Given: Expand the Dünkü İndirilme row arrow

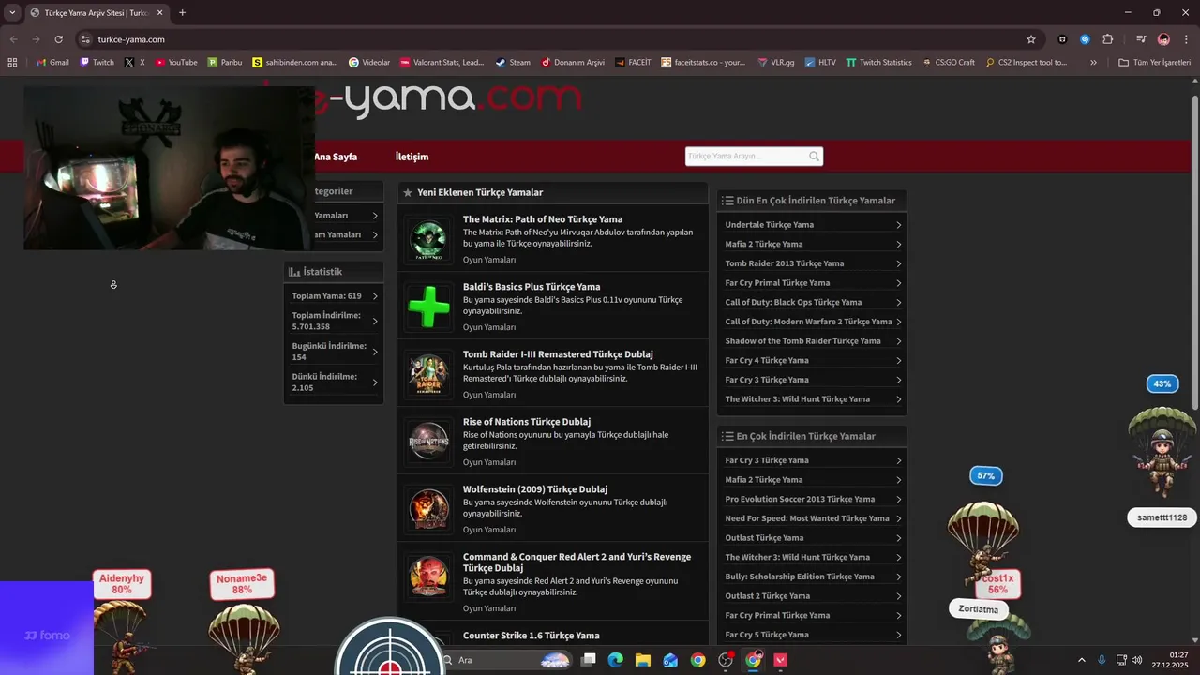Looking at the screenshot, I should (x=375, y=382).
